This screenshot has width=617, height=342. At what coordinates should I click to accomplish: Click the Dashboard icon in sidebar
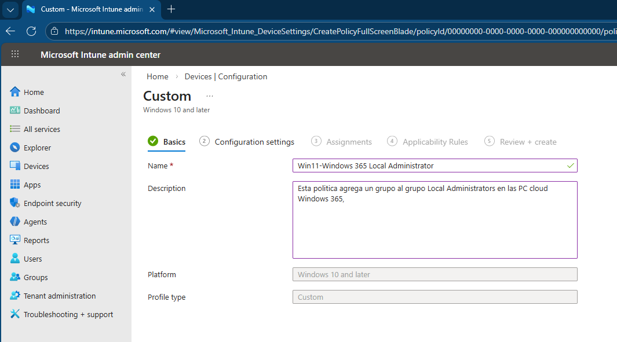pyautogui.click(x=15, y=111)
